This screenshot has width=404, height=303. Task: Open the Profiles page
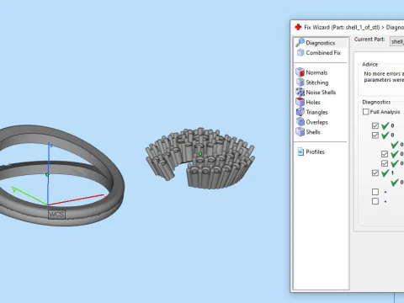(315, 152)
